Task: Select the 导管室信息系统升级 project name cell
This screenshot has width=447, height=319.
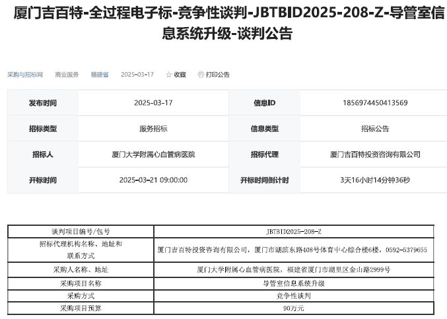Action: (x=294, y=283)
